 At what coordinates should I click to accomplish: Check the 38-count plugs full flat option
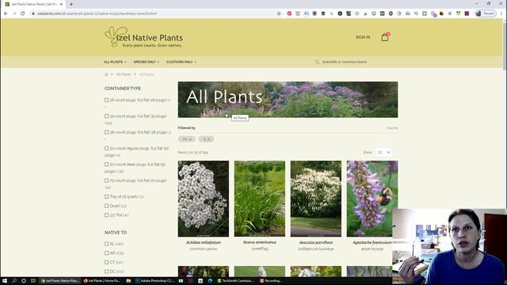[x=106, y=132]
